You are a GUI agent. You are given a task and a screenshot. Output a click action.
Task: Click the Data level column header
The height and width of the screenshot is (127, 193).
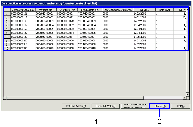(165, 10)
